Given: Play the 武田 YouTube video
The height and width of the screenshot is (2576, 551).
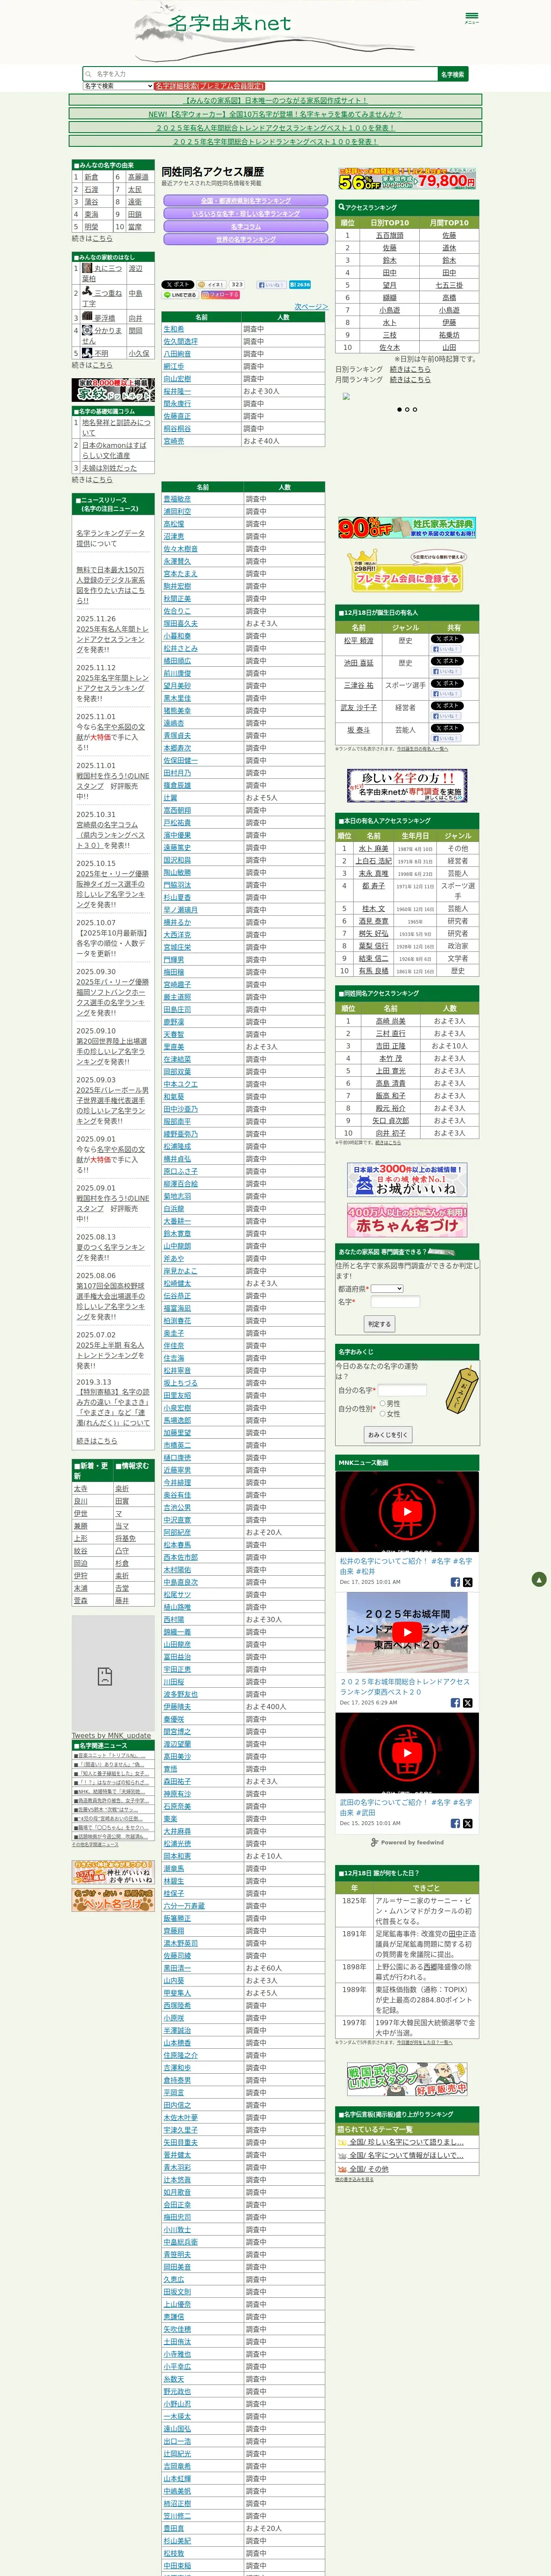Looking at the screenshot, I should pos(407,1753).
